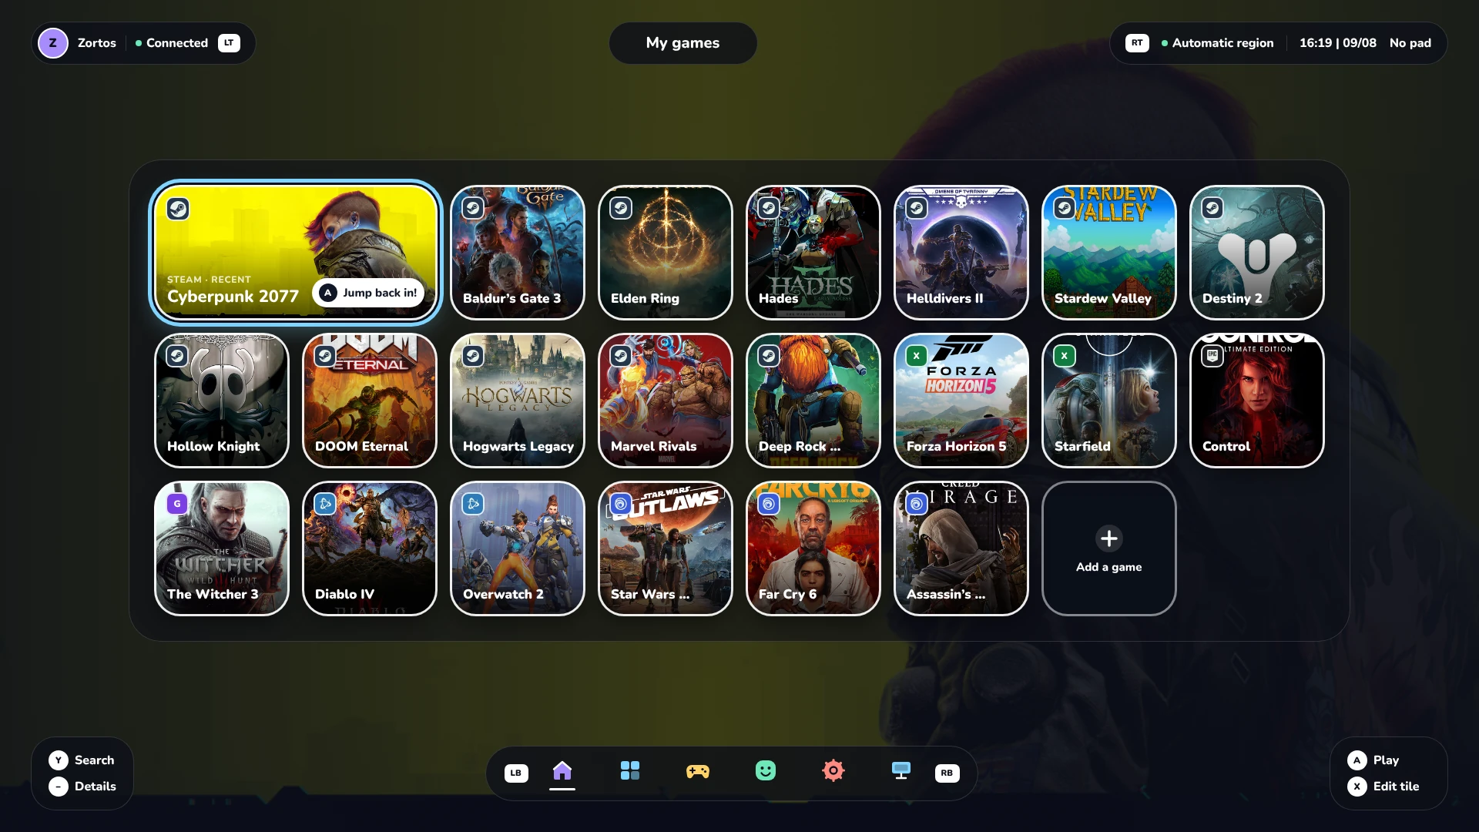Click the Z profile avatar for Zortos
The height and width of the screenshot is (832, 1479).
(x=53, y=43)
